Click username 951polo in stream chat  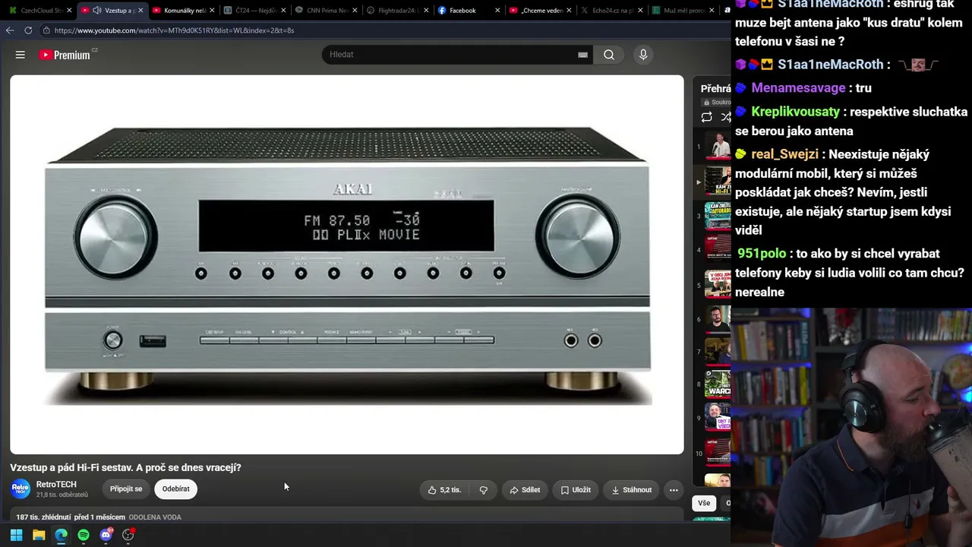point(762,254)
